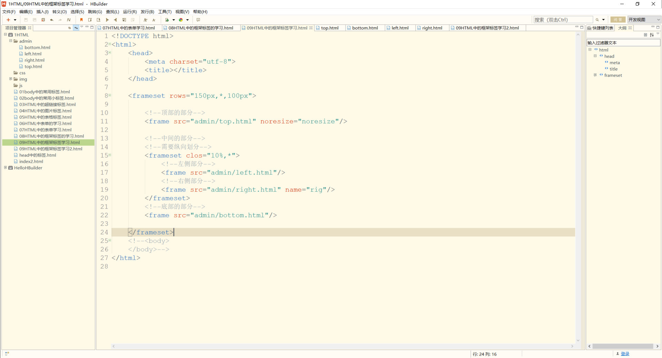This screenshot has width=662, height=358.
Task: Collapse the admin folder
Action: click(x=11, y=41)
